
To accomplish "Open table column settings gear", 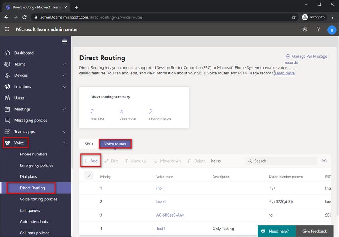I will tap(324, 161).
